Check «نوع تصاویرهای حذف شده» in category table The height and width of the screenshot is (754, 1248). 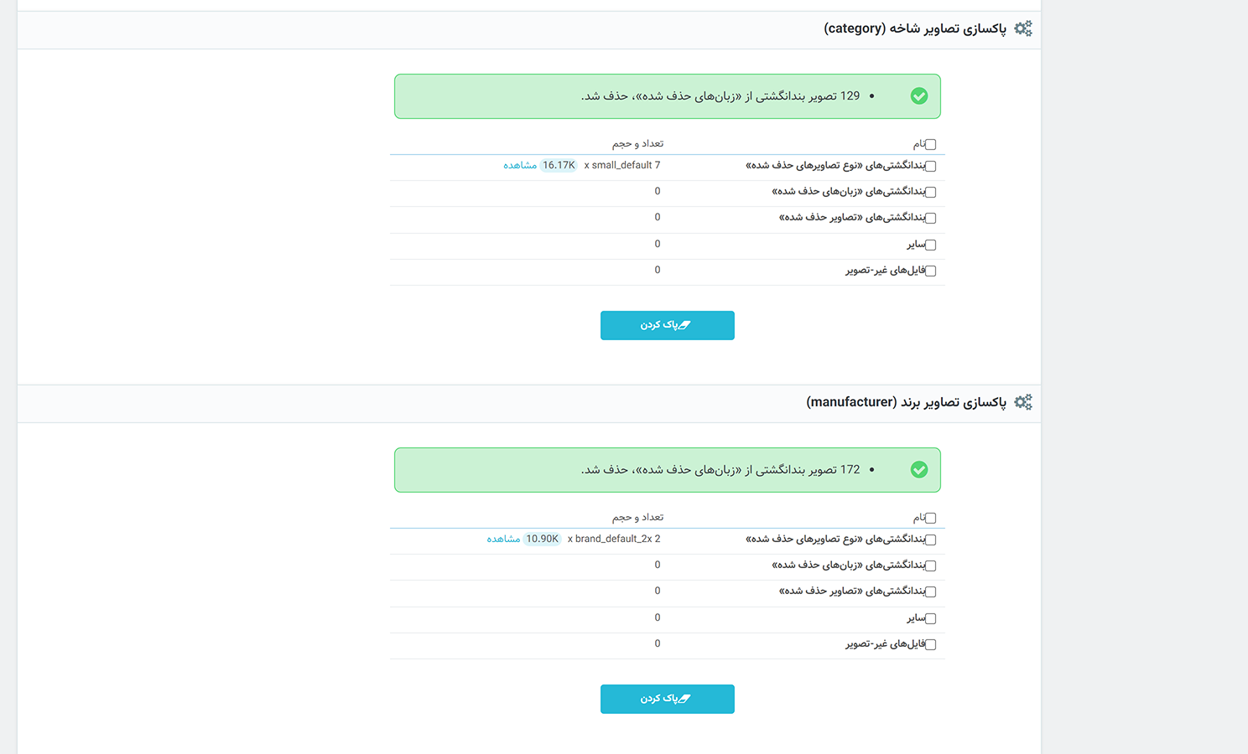(x=930, y=167)
